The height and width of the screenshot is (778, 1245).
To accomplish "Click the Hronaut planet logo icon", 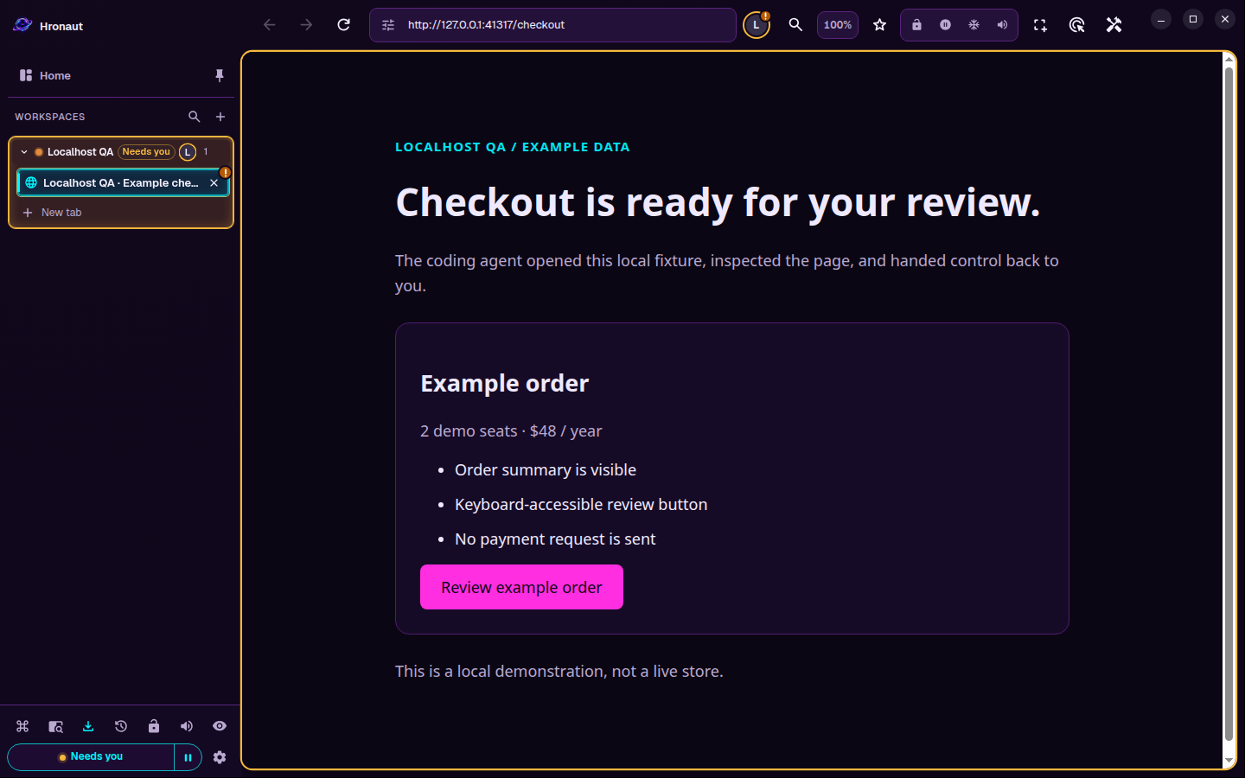I will pos(22,25).
